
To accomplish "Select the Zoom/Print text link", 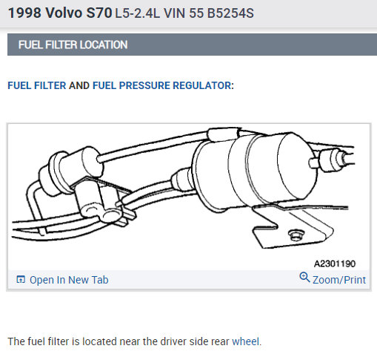I will click(x=339, y=280).
